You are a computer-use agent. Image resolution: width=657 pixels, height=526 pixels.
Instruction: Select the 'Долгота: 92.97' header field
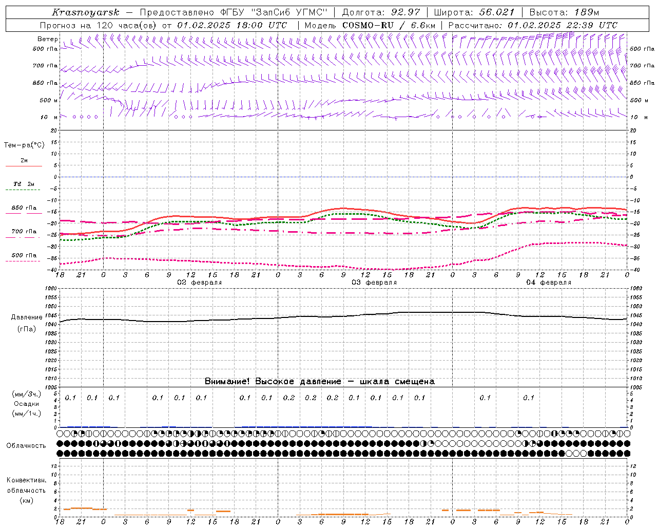tap(381, 12)
